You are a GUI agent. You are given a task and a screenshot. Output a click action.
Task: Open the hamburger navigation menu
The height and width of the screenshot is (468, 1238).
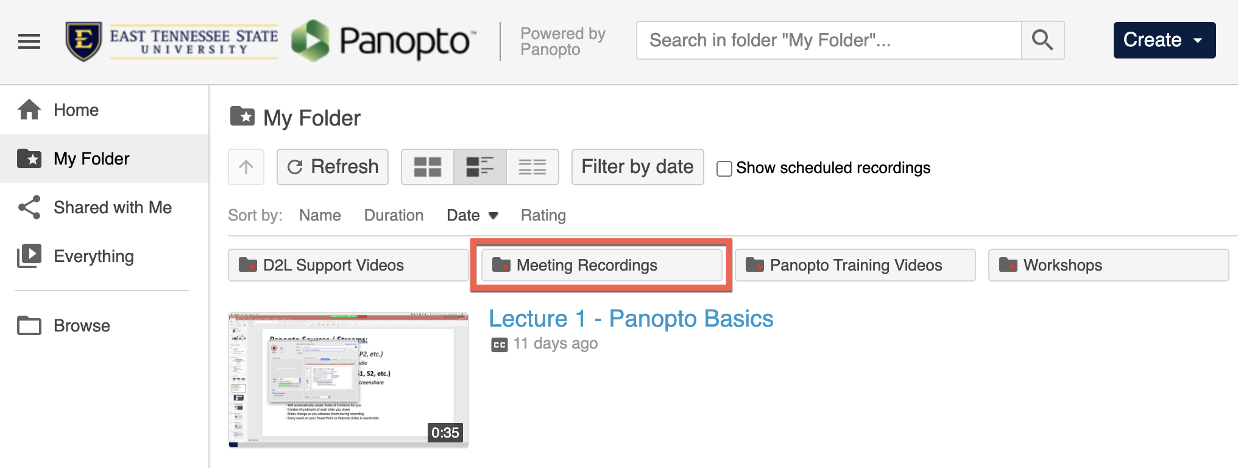(29, 41)
